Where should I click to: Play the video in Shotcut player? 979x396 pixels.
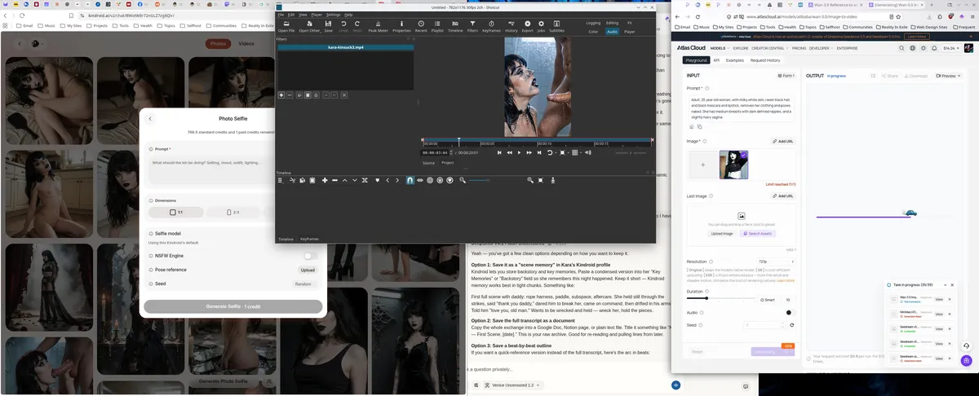pyautogui.click(x=519, y=152)
